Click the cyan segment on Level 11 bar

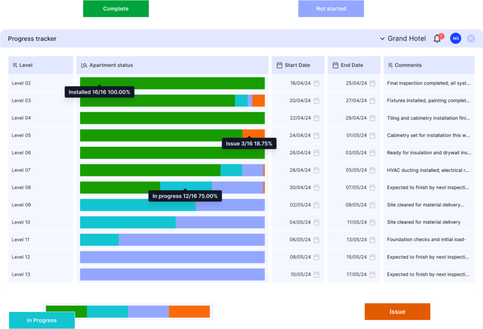point(99,240)
